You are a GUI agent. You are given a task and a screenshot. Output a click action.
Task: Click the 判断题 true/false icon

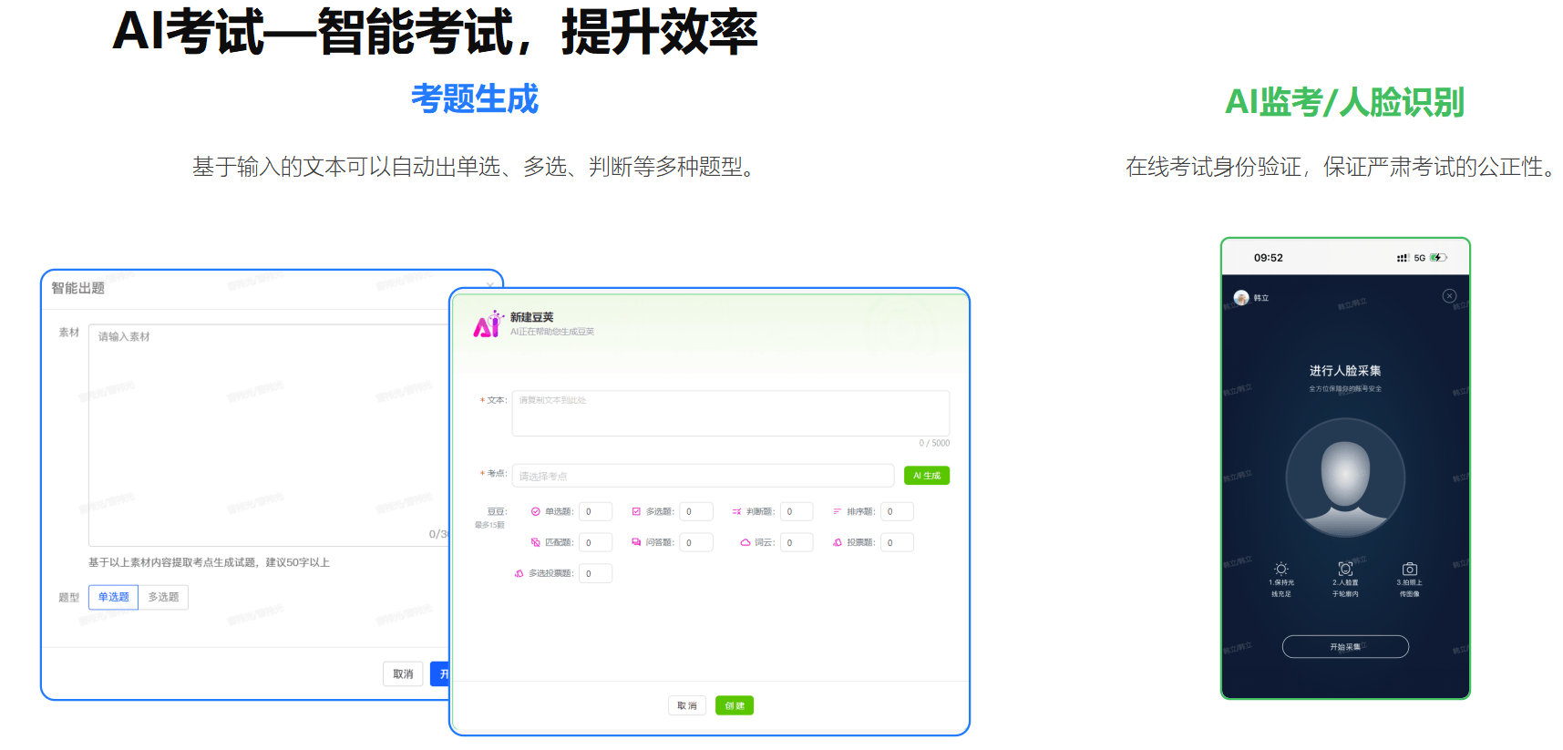736,512
